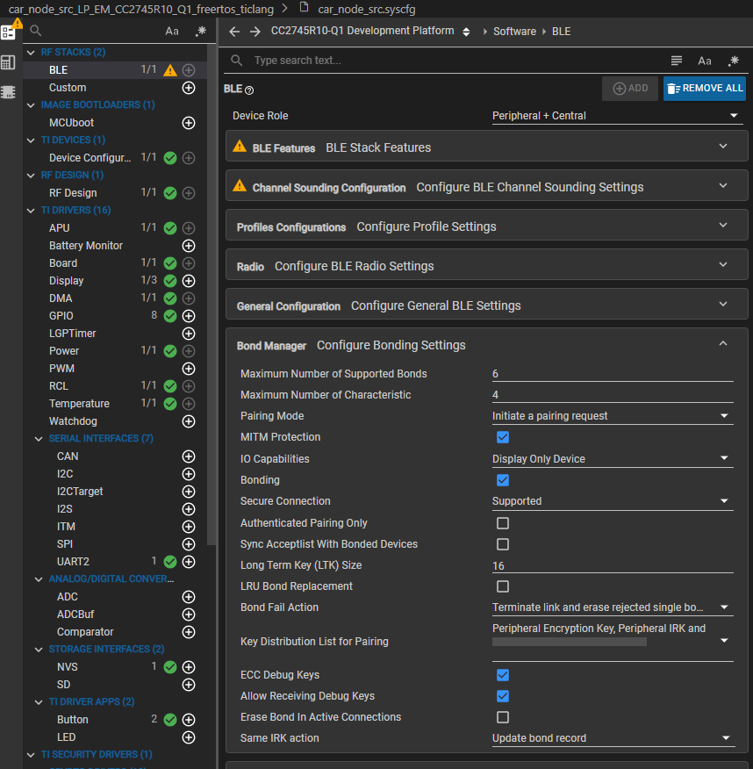Click the back navigation arrow

click(233, 31)
